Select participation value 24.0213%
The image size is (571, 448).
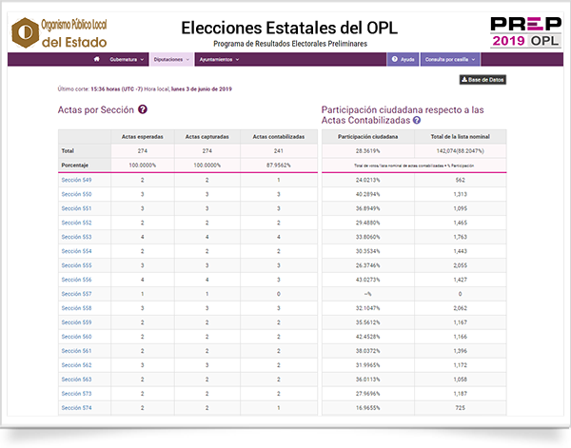click(367, 180)
